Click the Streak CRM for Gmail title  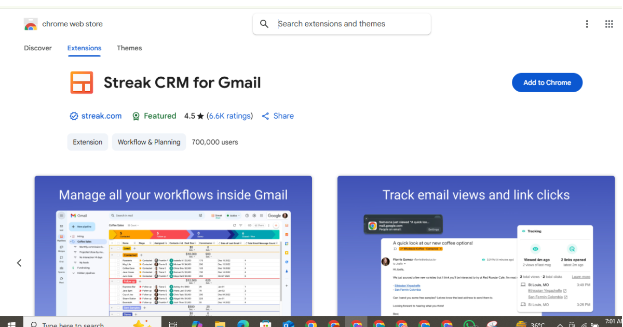pyautogui.click(x=182, y=83)
